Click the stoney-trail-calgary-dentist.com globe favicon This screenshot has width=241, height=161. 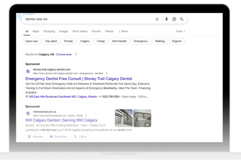[28, 71]
